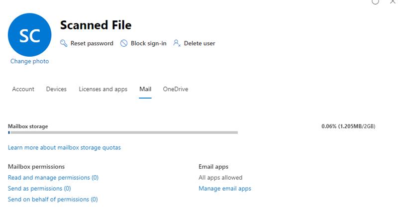
Task: Go to the OneDrive tab
Action: (x=176, y=89)
